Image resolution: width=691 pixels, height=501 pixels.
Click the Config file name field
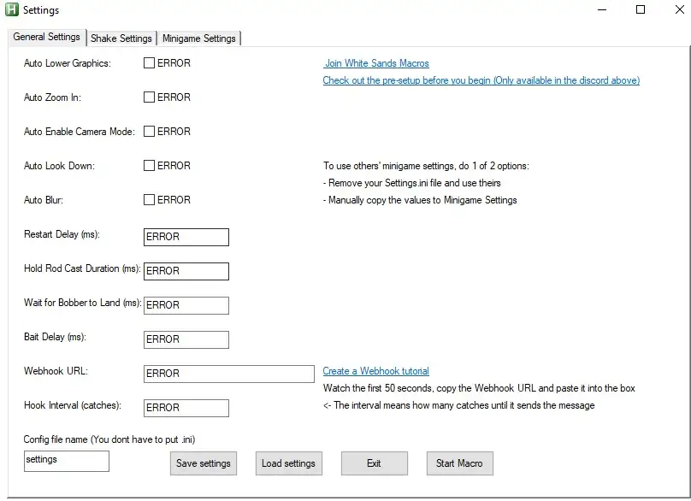67,460
